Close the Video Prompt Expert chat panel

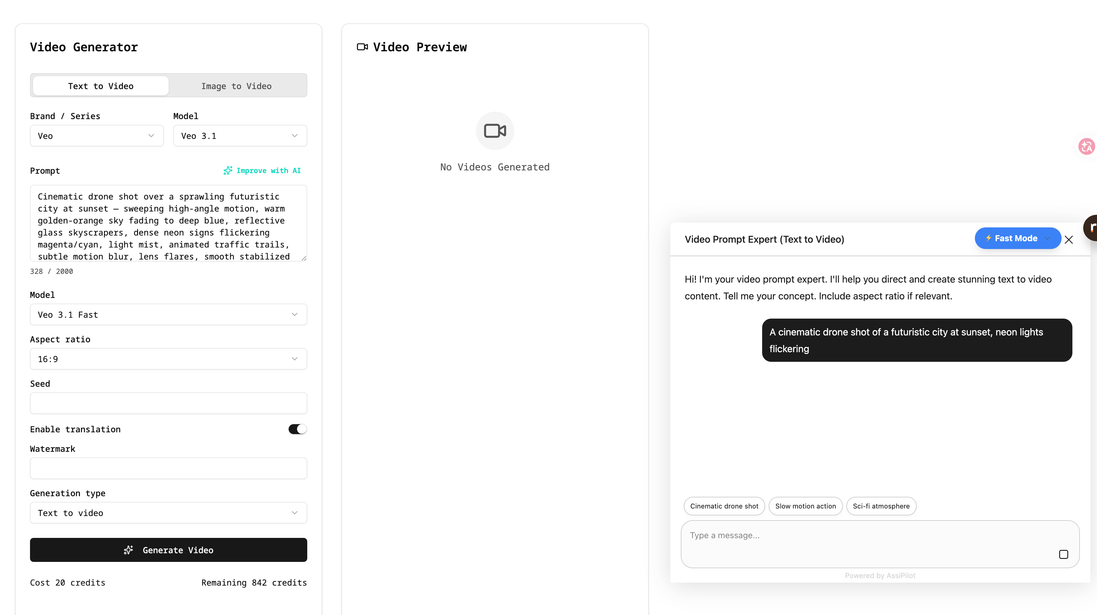point(1069,239)
